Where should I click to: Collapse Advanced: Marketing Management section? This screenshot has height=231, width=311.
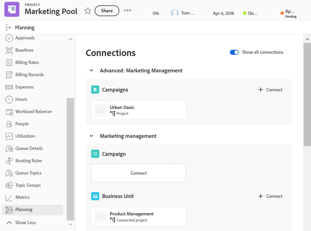[x=92, y=71]
